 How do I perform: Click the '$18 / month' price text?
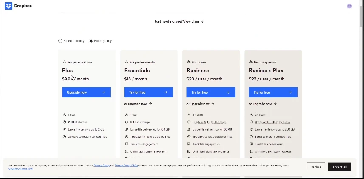click(135, 79)
